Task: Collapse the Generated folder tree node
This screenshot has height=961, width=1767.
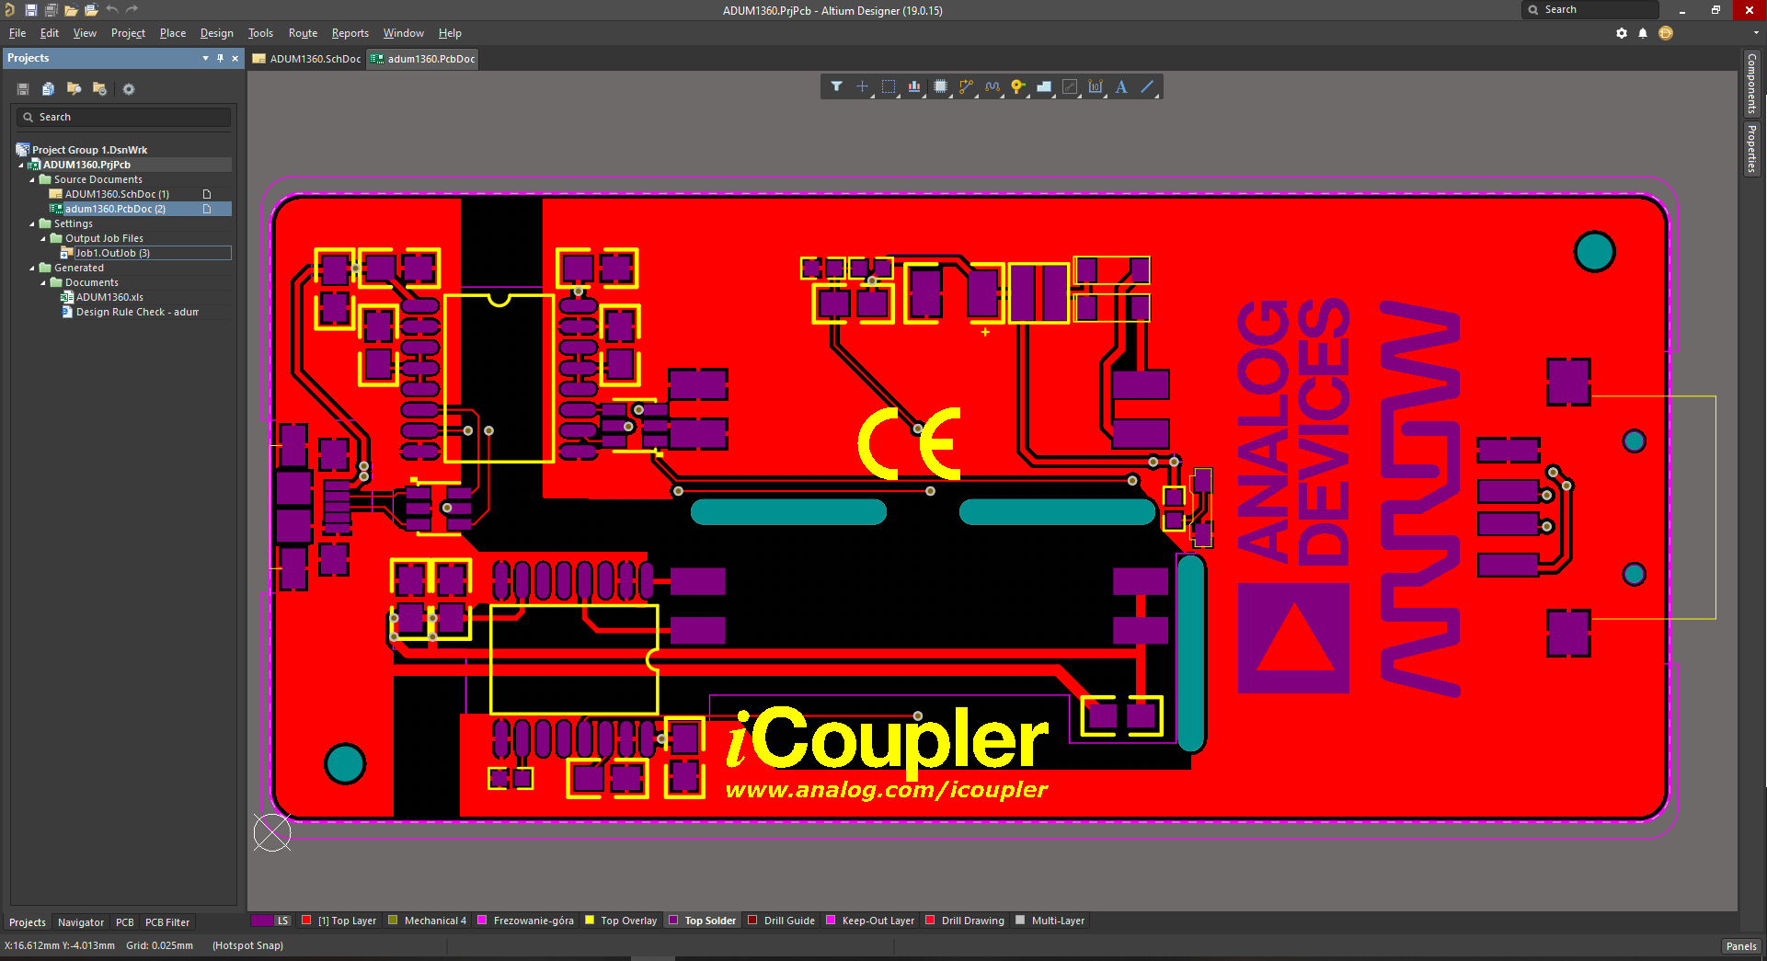Action: (x=32, y=269)
